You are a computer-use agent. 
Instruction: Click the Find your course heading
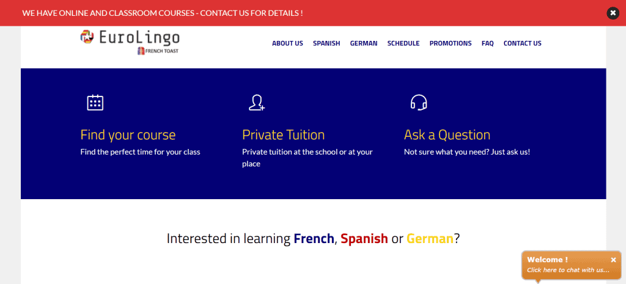pos(128,135)
